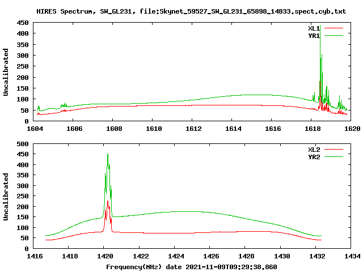Click the 1604 x-axis tick label
Viewport: 363px width, 272px height.
[x=35, y=129]
